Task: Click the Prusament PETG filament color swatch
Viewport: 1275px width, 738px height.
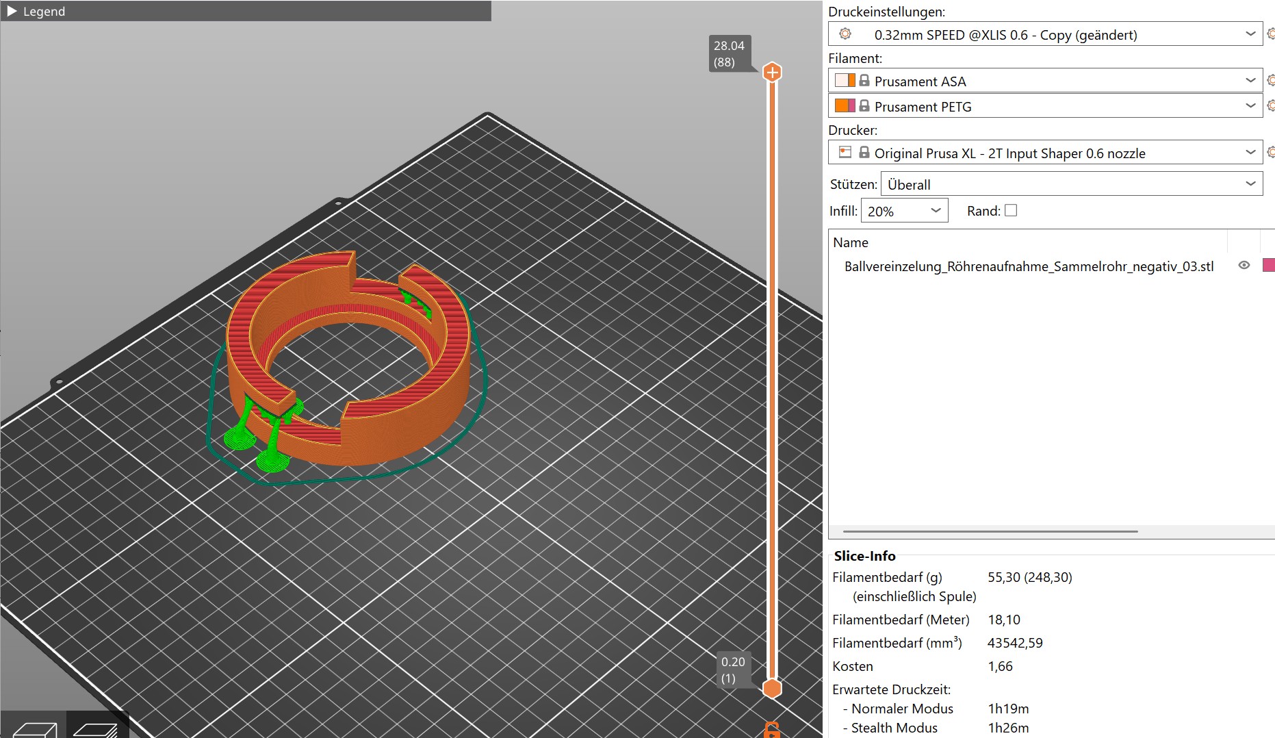Action: click(x=845, y=105)
